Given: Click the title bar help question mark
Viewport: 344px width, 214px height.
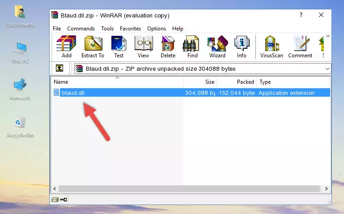Looking at the screenshot, I should pyautogui.click(x=301, y=15).
